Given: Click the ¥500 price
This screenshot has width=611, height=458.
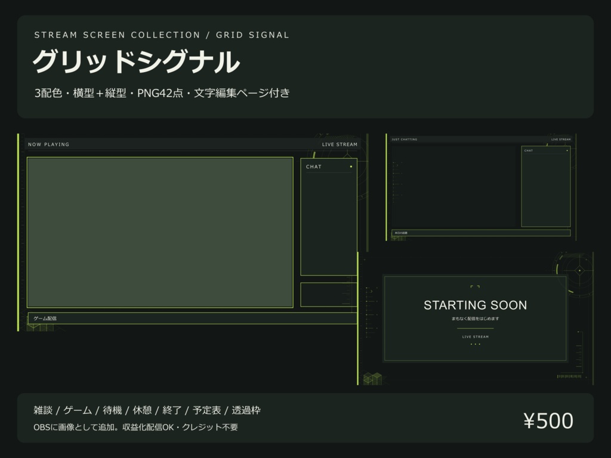Looking at the screenshot, I should [x=548, y=421].
